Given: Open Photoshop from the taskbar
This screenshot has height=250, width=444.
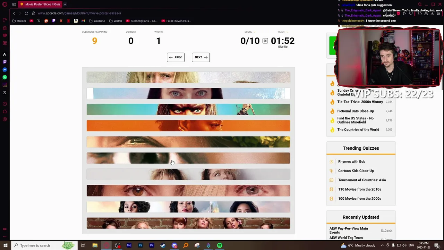Looking at the screenshot, I should [x=140, y=245].
